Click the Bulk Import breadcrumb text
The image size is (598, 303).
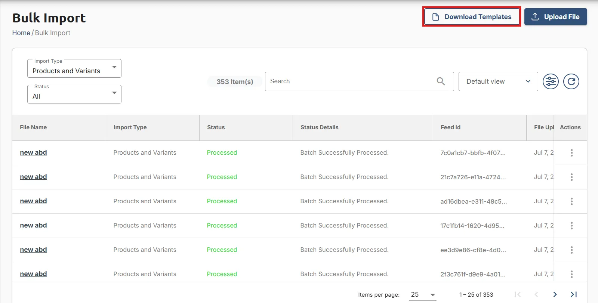click(x=53, y=33)
